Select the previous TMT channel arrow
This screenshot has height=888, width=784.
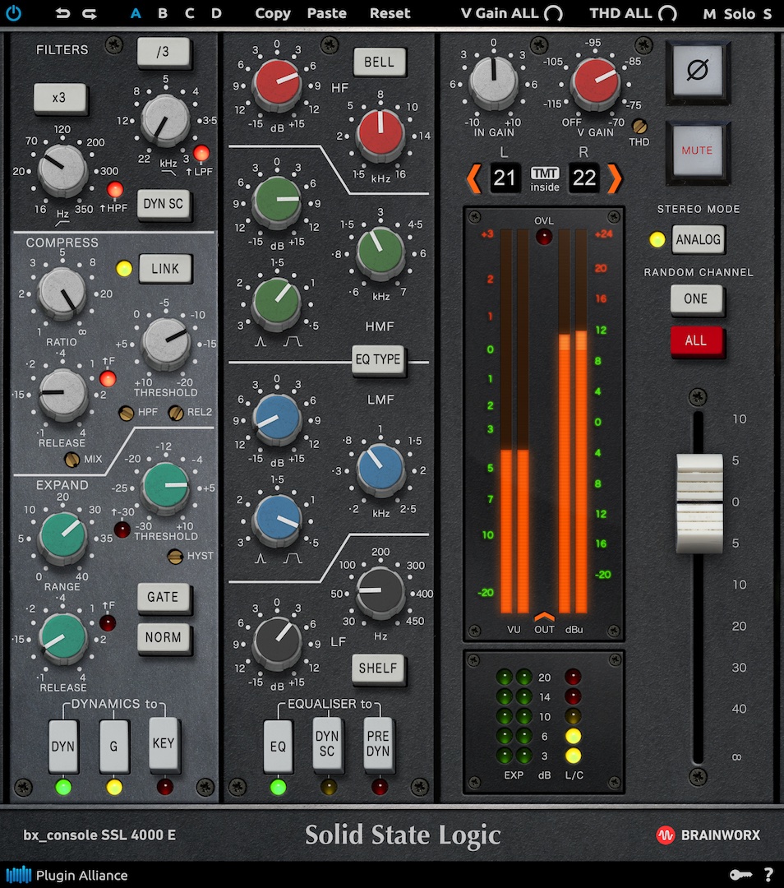click(x=474, y=178)
